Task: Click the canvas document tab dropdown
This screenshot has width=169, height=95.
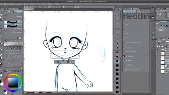Action: (33, 9)
